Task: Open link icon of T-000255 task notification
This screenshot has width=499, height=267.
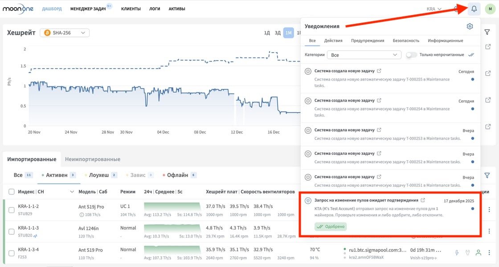Action: click(379, 71)
